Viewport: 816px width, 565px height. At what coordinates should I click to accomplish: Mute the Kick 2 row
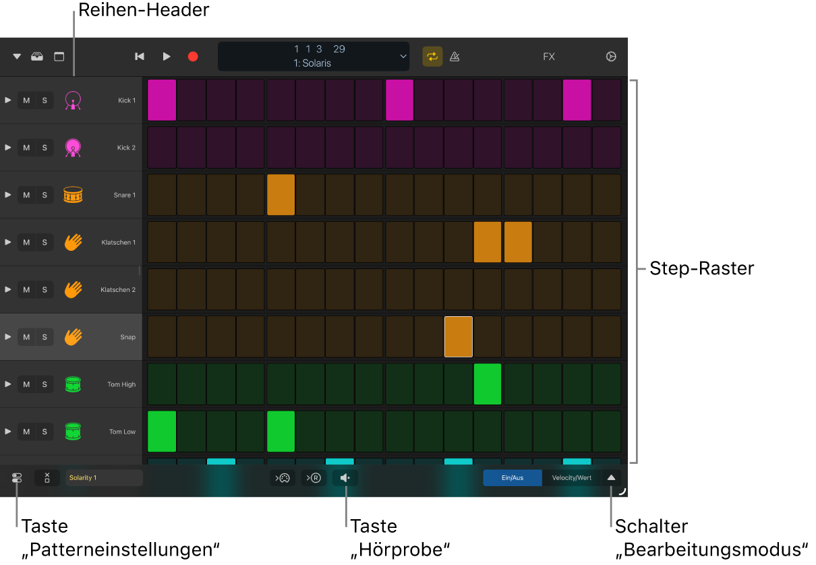[x=26, y=147]
